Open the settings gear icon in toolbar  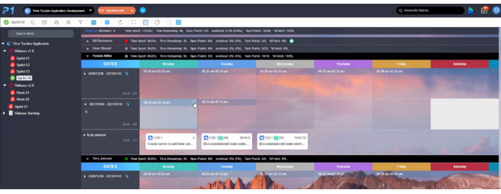click(69, 22)
